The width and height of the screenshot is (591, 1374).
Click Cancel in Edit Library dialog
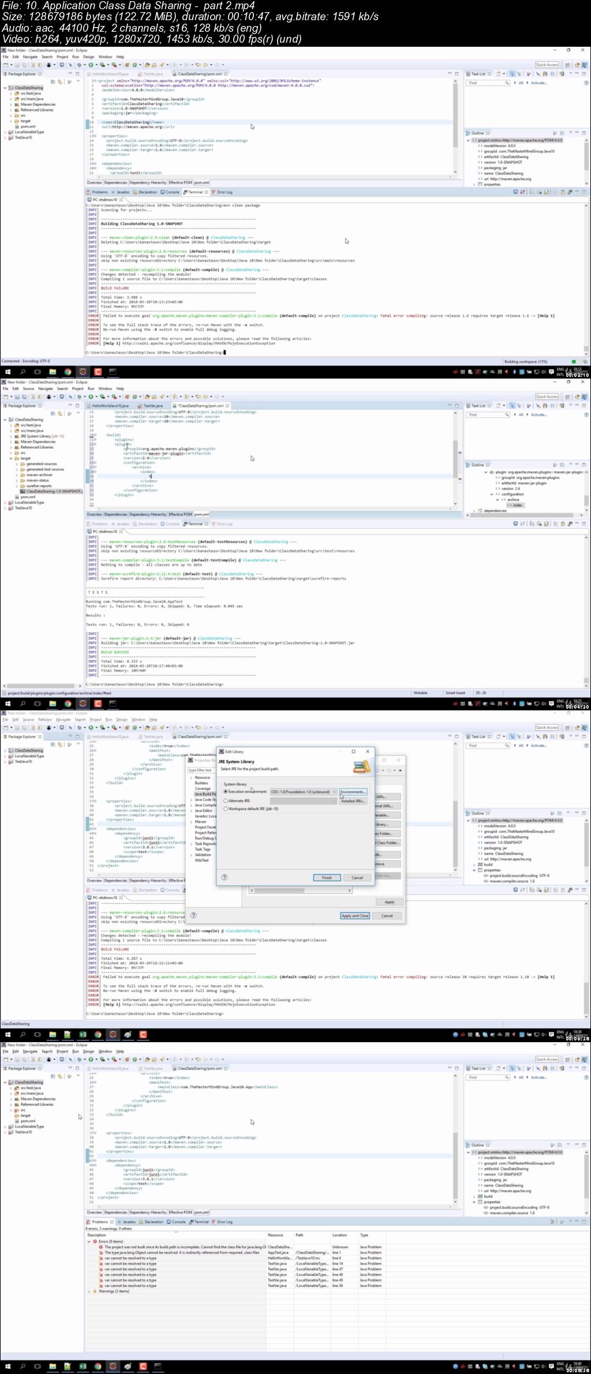coord(357,877)
